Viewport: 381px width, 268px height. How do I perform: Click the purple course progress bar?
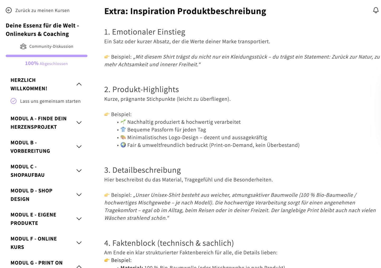[46, 56]
